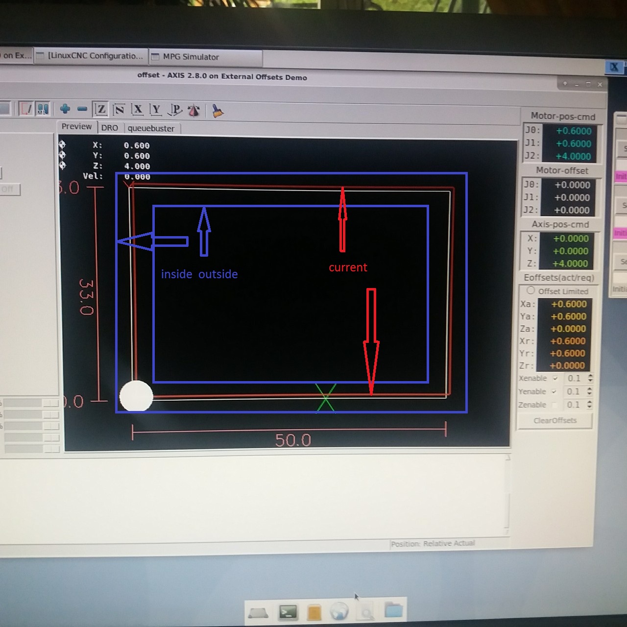Click the zoom in plus icon
Viewport: 627px width, 627px height.
(x=65, y=109)
